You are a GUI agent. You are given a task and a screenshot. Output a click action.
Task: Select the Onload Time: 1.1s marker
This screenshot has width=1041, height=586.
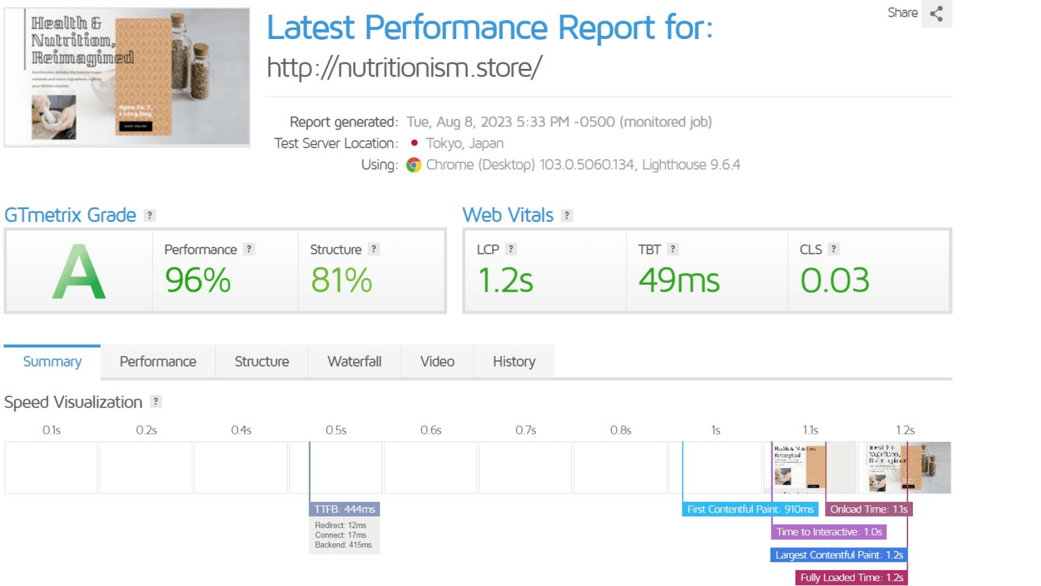pos(869,509)
